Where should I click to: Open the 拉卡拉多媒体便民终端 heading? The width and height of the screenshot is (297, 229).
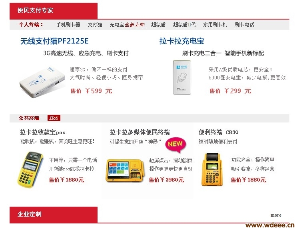(x=140, y=132)
